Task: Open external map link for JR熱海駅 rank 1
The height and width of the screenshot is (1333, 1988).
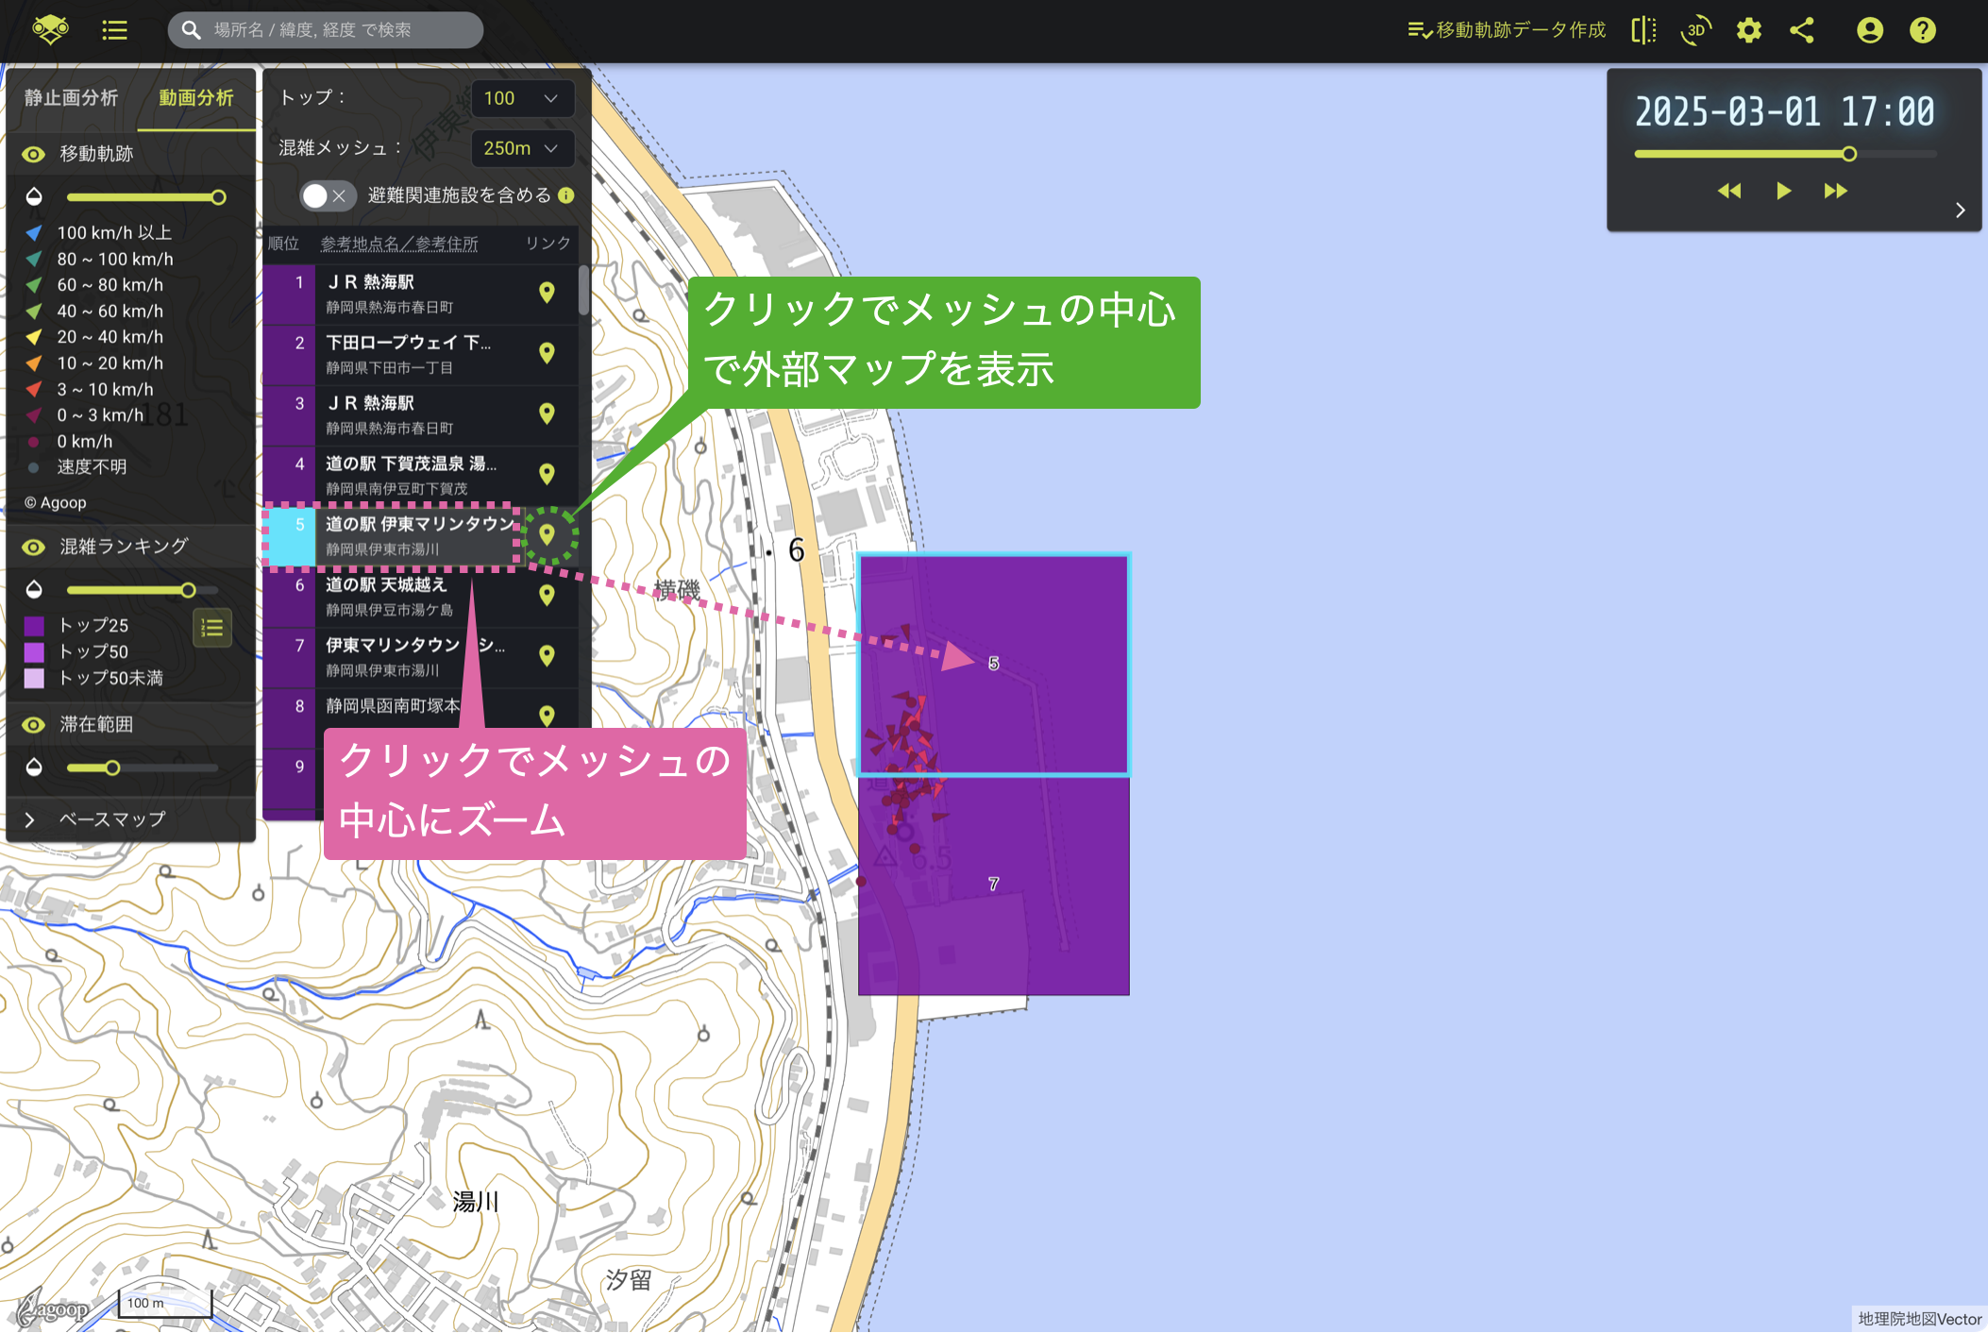Action: click(547, 293)
